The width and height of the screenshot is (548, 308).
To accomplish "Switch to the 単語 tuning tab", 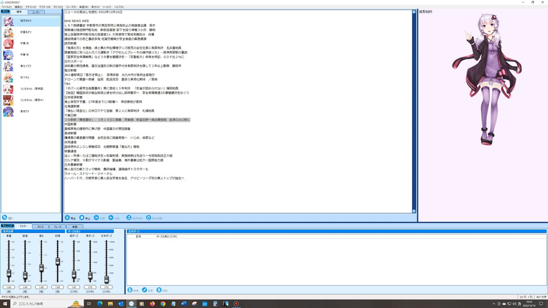I will (x=74, y=226).
